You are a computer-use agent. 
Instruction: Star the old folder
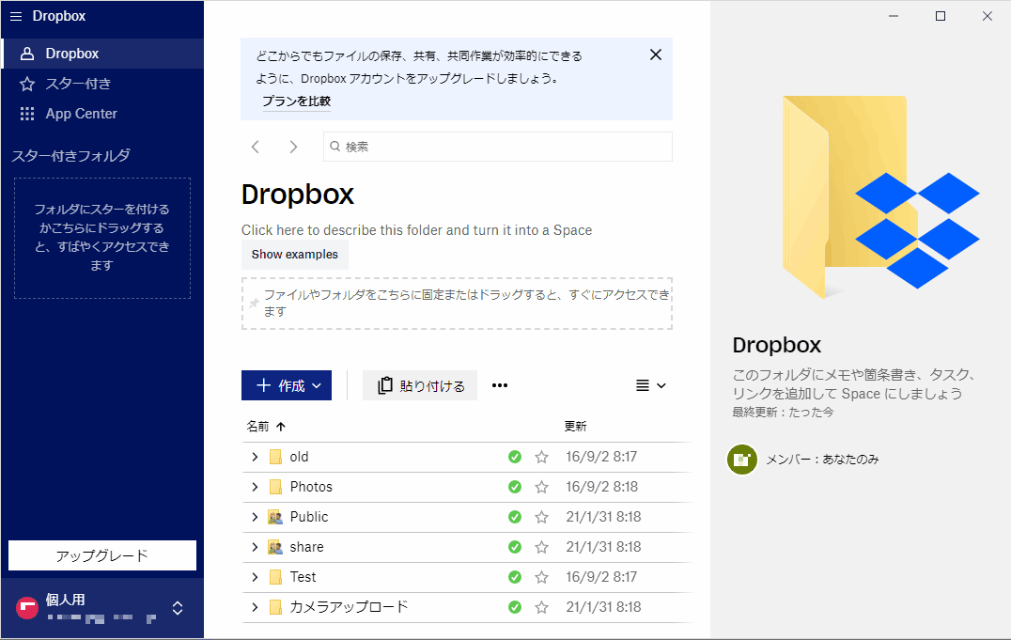tap(541, 457)
